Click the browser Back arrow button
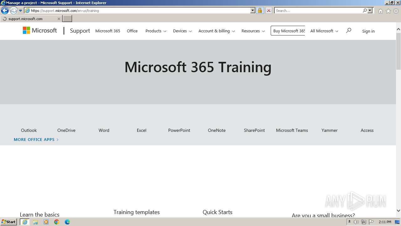Viewport: 401px width, 226px height. (5, 10)
